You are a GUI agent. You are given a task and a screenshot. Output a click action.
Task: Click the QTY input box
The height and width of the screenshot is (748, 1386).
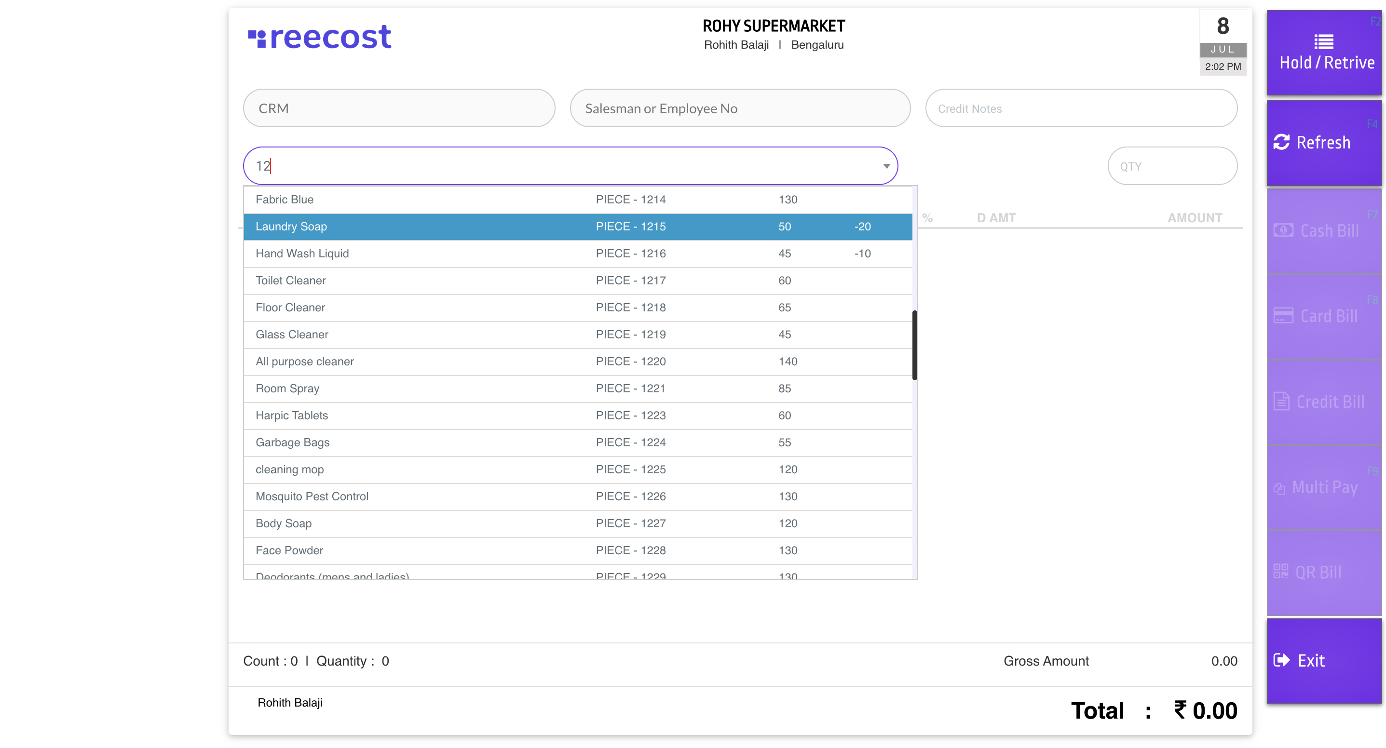pos(1172,166)
